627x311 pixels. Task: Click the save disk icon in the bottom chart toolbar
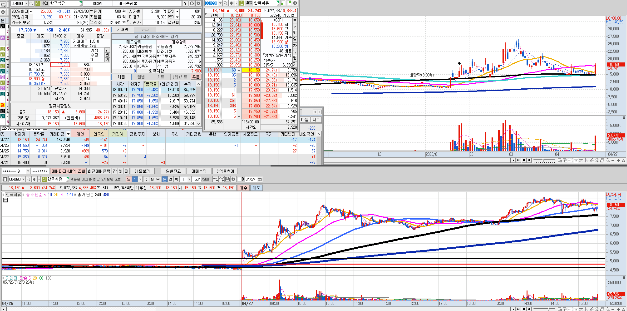(x=227, y=179)
